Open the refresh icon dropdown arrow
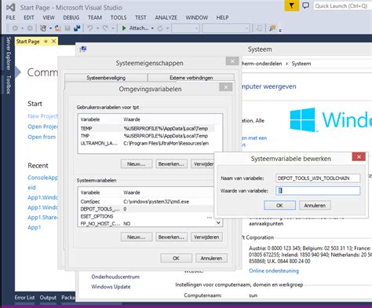The height and width of the screenshot is (308, 372). 167,28
